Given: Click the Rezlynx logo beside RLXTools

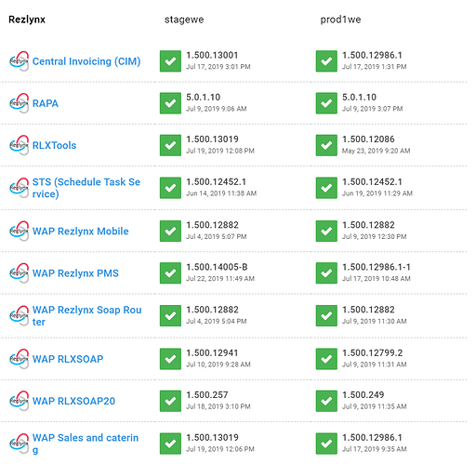Looking at the screenshot, I should (x=20, y=145).
